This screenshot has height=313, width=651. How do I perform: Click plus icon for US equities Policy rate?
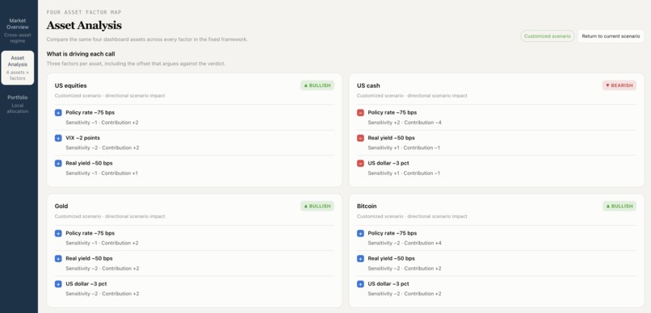pos(58,113)
